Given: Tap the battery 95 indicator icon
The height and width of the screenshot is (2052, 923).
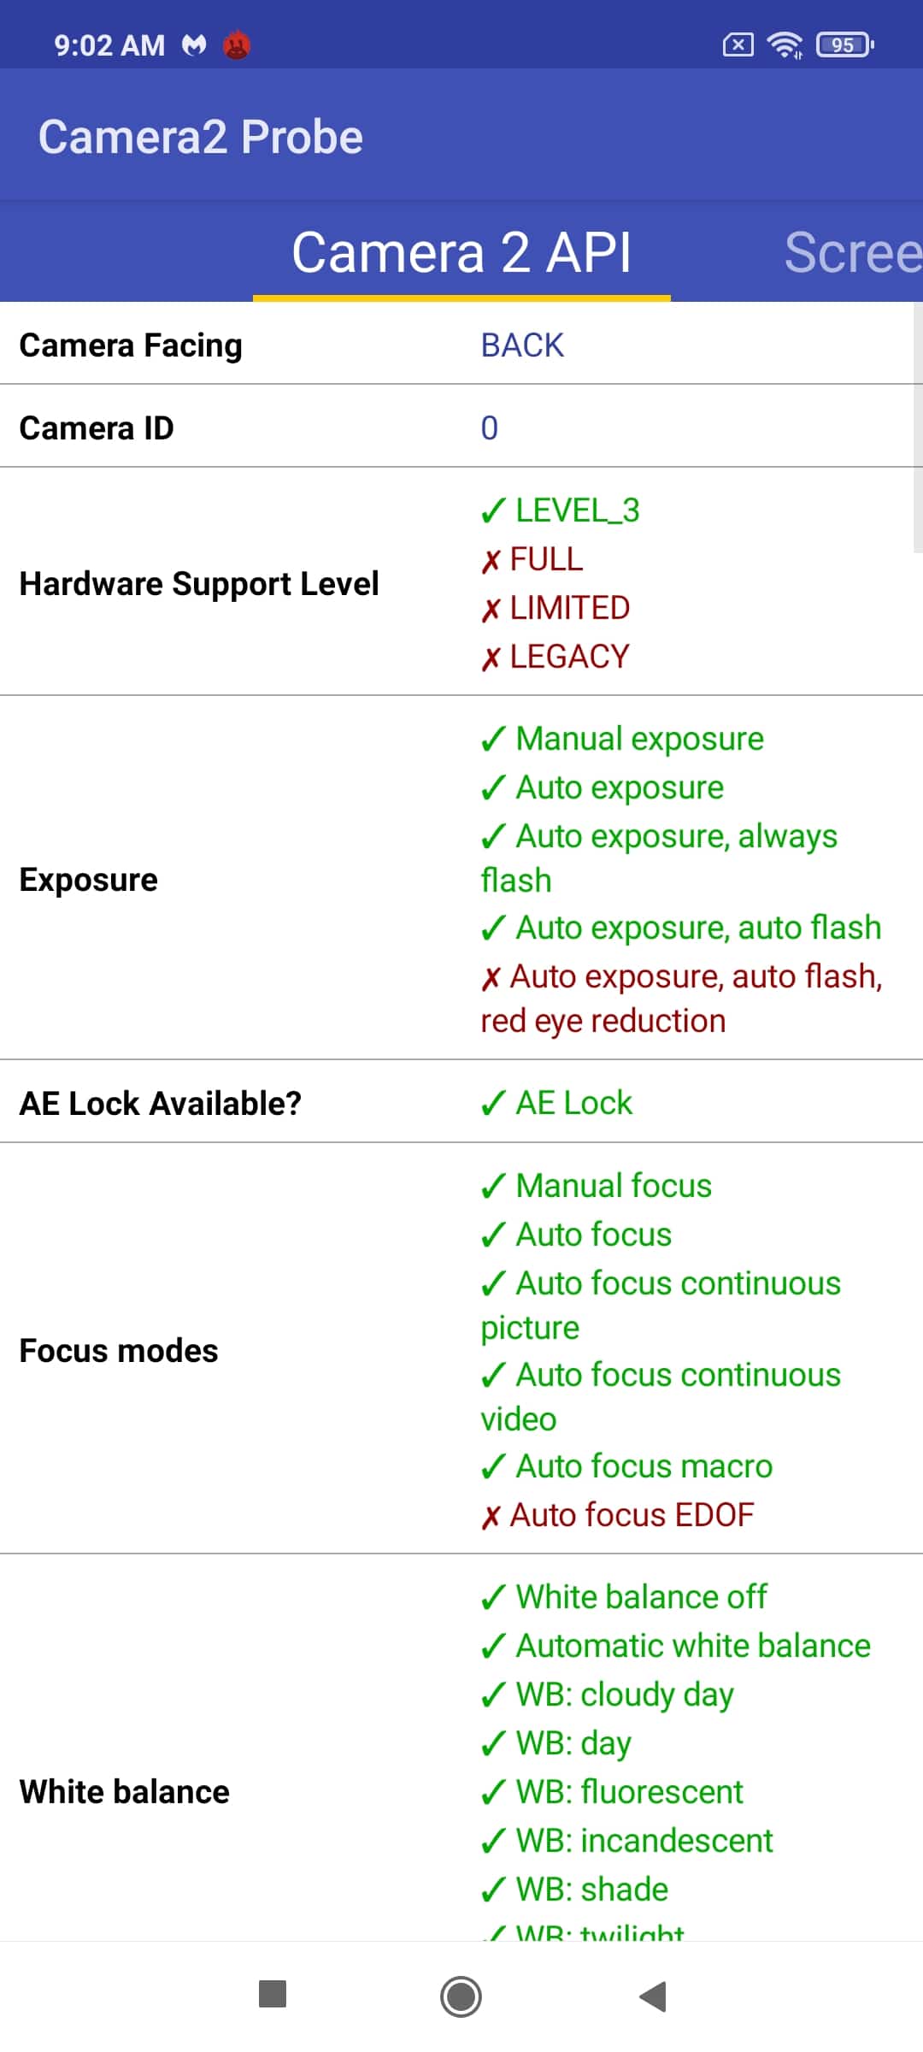Looking at the screenshot, I should [x=845, y=44].
